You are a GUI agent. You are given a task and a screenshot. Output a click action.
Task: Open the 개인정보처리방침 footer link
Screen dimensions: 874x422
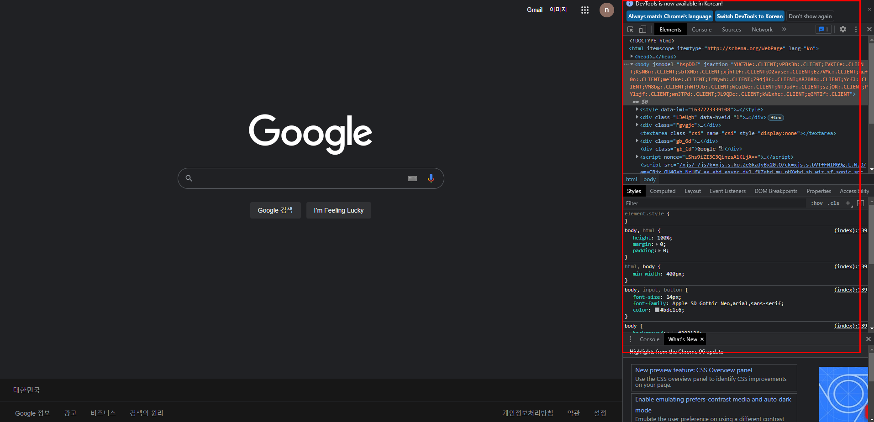point(528,413)
